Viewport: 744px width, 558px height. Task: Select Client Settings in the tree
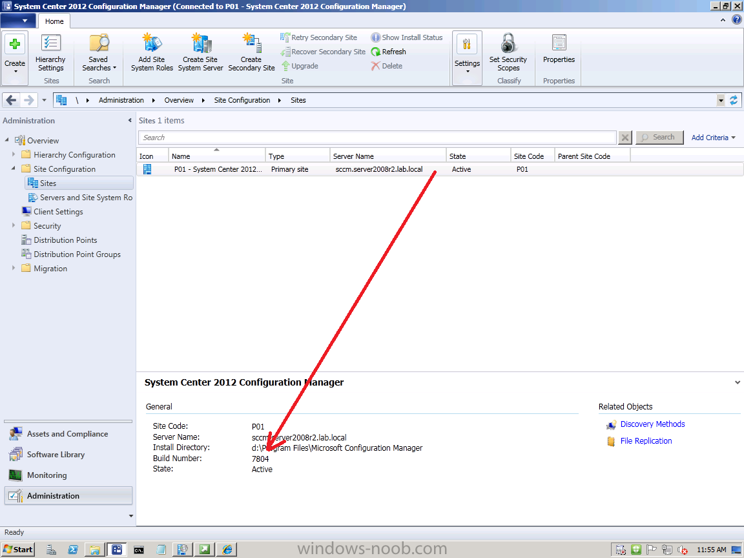pos(52,212)
